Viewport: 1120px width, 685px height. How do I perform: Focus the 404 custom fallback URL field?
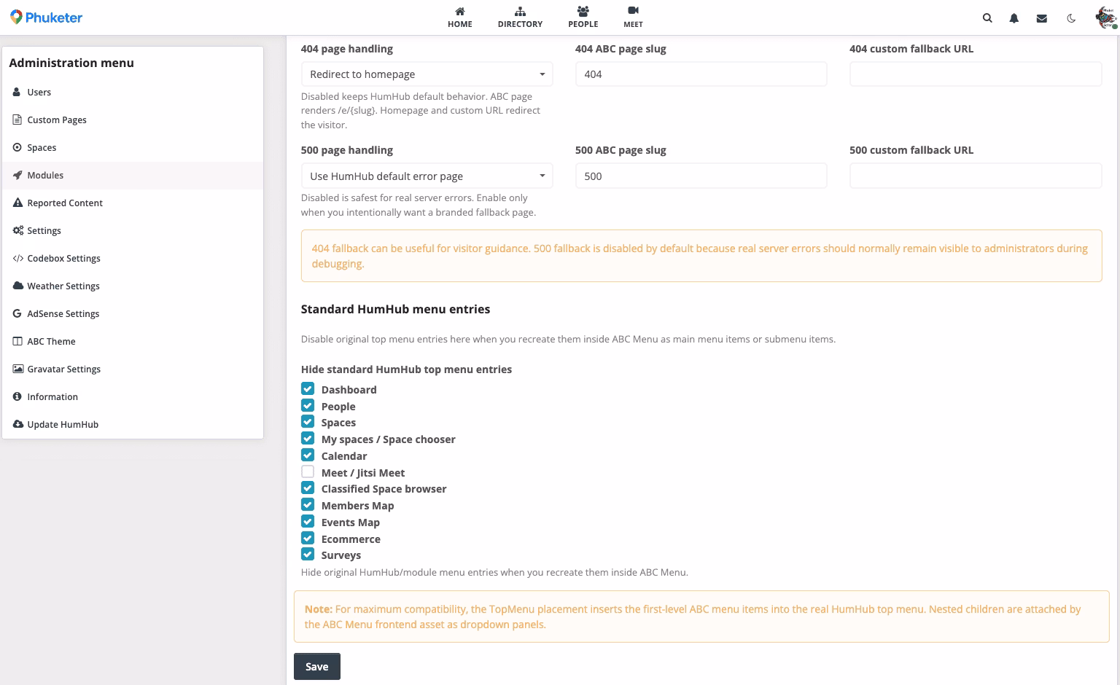[975, 74]
